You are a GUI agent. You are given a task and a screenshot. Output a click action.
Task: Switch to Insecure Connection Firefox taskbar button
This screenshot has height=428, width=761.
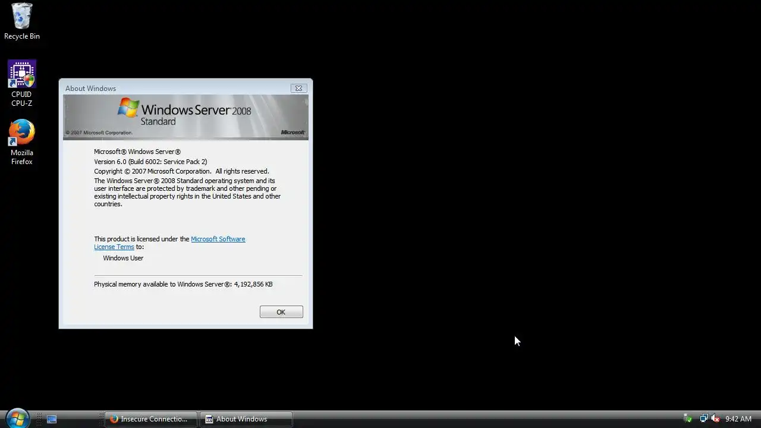pyautogui.click(x=152, y=419)
